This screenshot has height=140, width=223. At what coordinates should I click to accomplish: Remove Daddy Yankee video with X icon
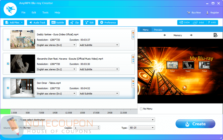(x=133, y=33)
